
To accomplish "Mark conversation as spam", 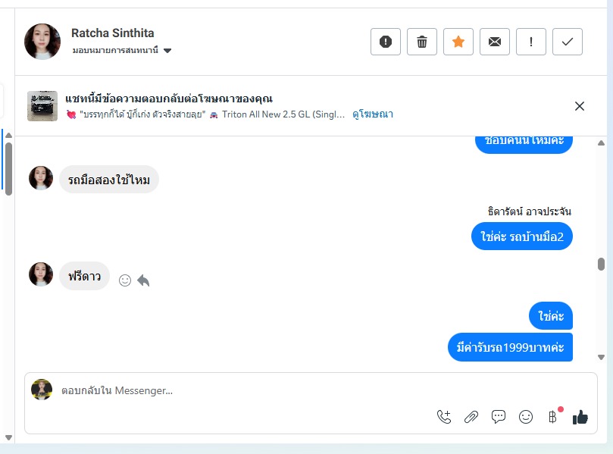I will point(386,42).
